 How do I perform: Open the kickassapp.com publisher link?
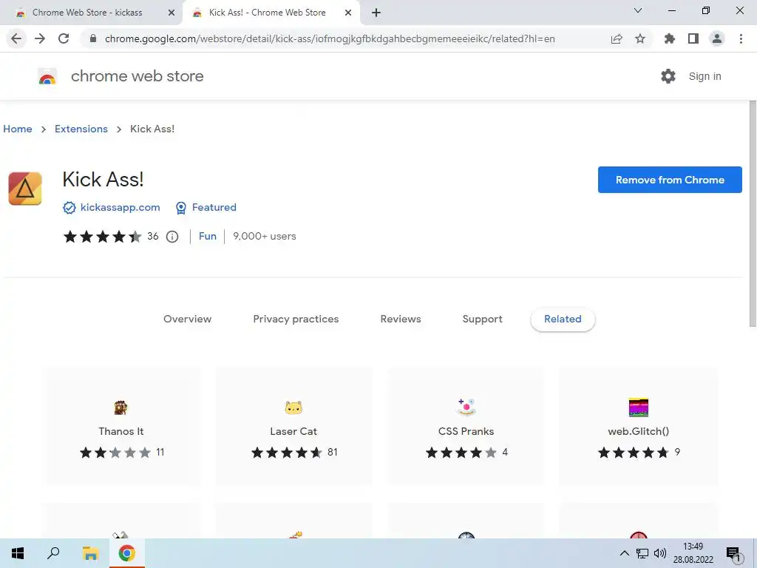click(120, 208)
